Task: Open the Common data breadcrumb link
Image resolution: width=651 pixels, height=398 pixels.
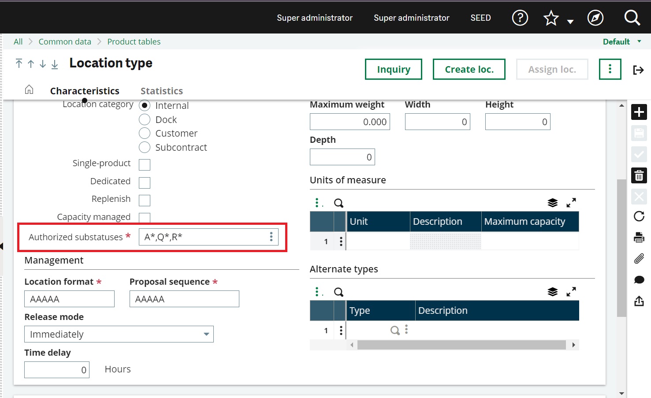Action: point(65,41)
